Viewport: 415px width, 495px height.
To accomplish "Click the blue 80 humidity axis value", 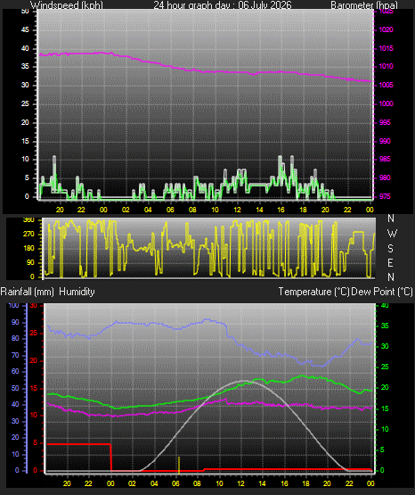I will click(x=15, y=338).
